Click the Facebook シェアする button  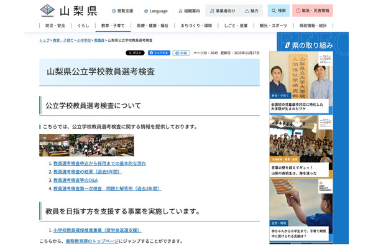tap(159, 53)
